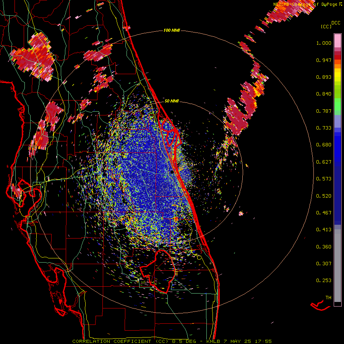
Task: Click the orange segment of the color bar
Action: click(338, 64)
